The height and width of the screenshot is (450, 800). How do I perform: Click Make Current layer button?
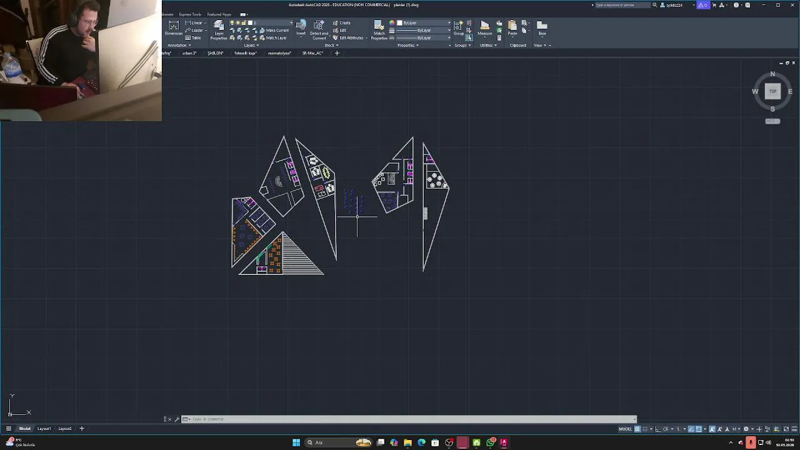click(273, 30)
